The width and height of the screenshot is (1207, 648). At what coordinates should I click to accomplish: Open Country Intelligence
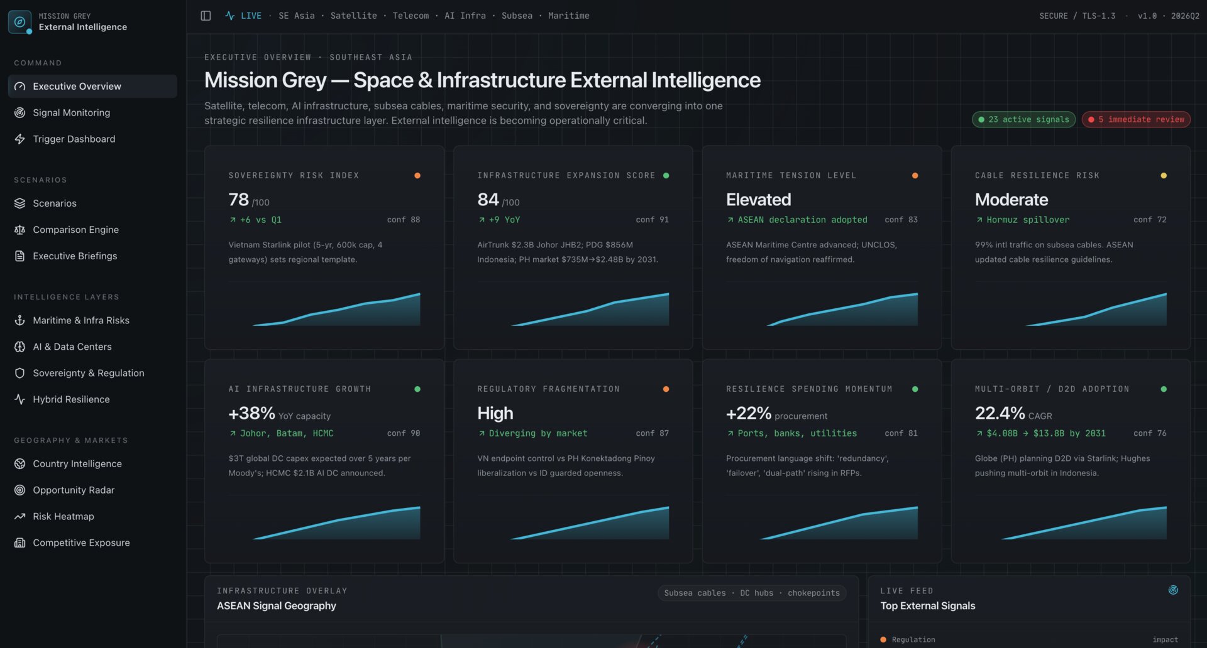(x=92, y=464)
